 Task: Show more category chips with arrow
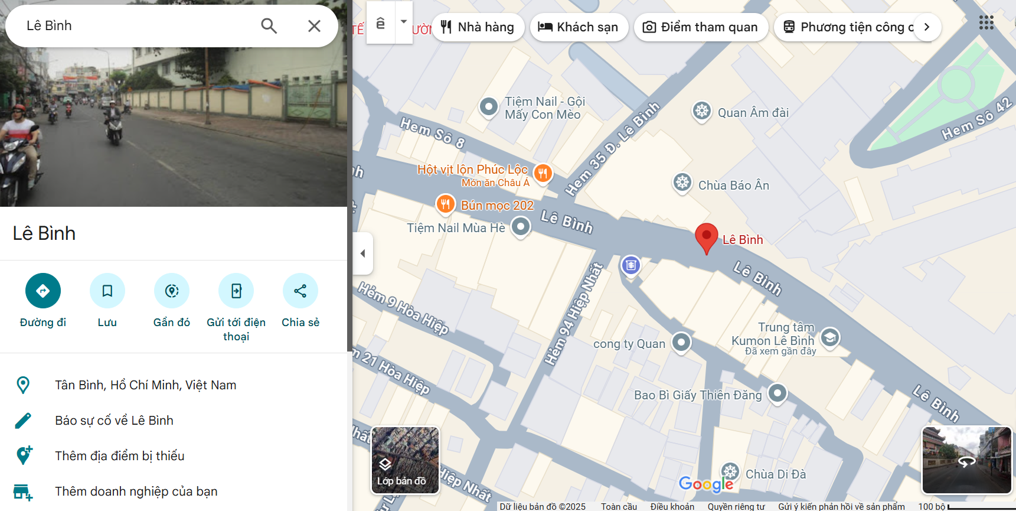point(927,27)
